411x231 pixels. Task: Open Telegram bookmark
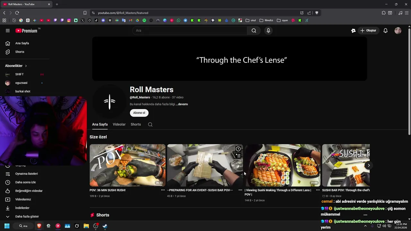185,20
